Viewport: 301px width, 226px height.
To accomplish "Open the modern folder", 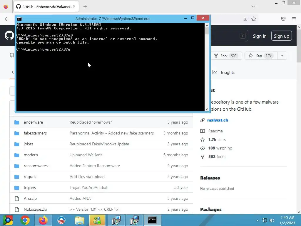I will tap(31, 155).
